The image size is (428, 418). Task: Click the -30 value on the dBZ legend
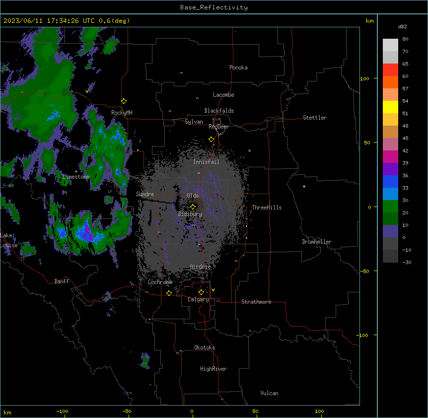coord(407,262)
